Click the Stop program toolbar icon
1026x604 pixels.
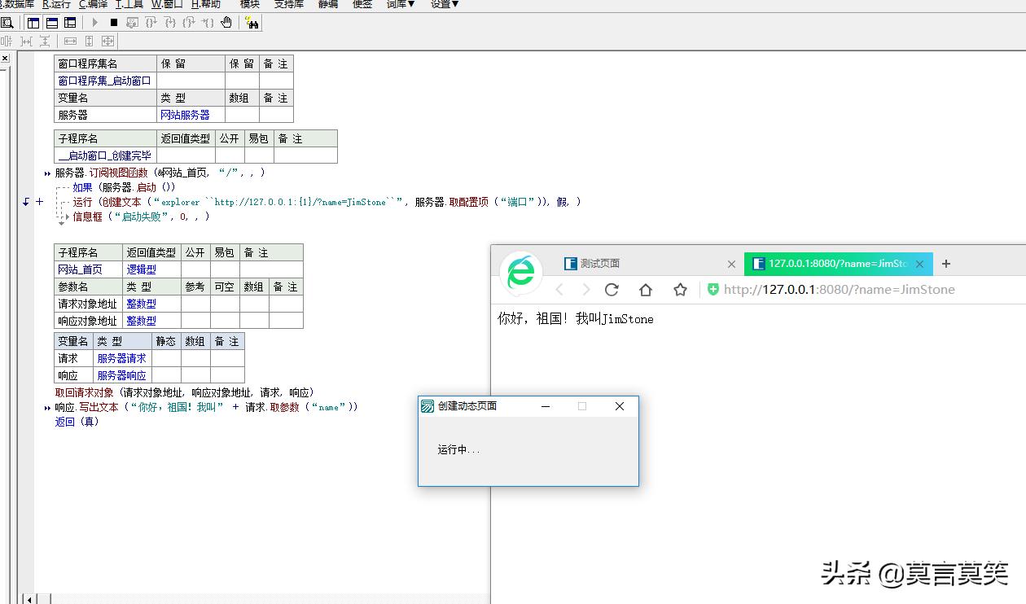pos(114,23)
